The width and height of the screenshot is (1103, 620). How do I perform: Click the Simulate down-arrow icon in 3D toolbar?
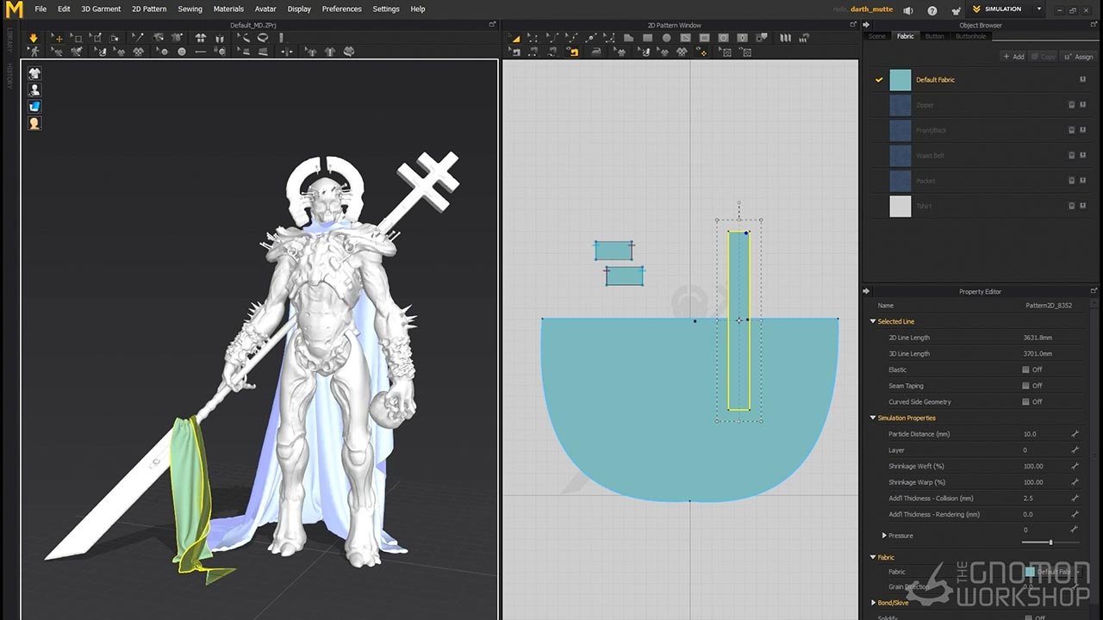click(x=33, y=38)
